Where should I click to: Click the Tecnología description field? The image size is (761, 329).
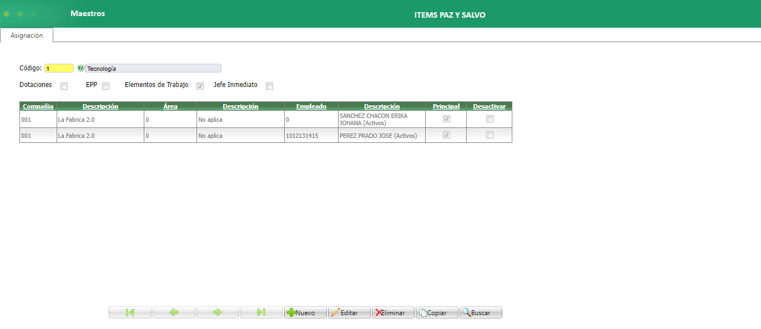153,68
